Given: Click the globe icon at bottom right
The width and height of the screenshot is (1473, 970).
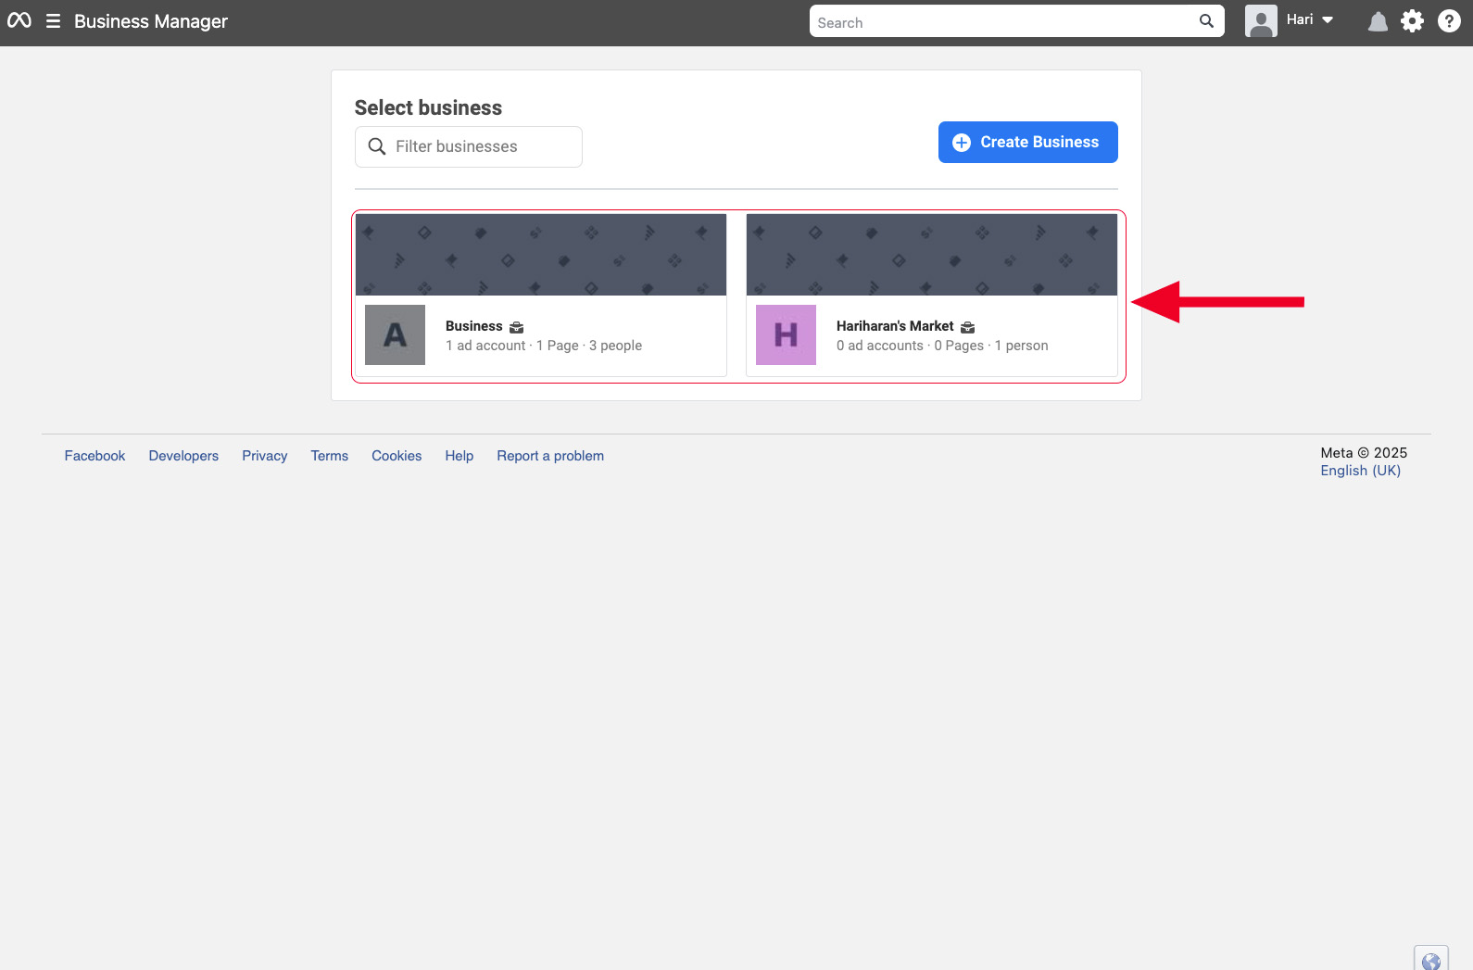Looking at the screenshot, I should (1431, 960).
